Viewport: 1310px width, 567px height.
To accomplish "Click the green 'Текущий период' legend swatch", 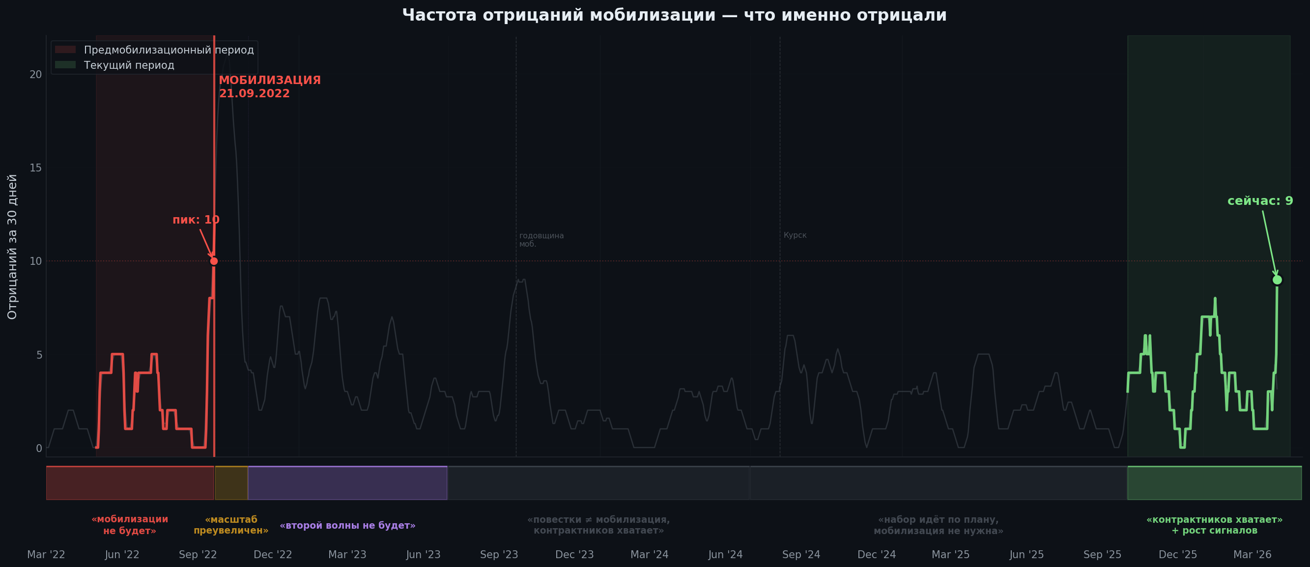I will [65, 65].
